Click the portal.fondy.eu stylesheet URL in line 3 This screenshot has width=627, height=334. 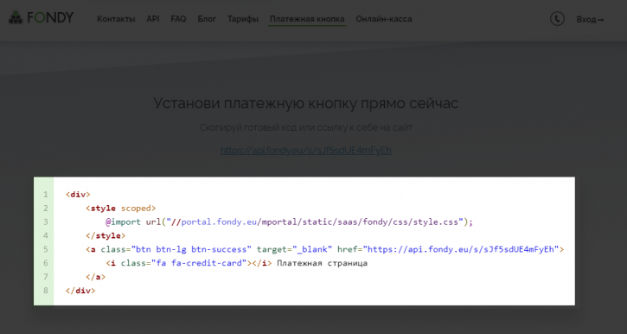[317, 222]
